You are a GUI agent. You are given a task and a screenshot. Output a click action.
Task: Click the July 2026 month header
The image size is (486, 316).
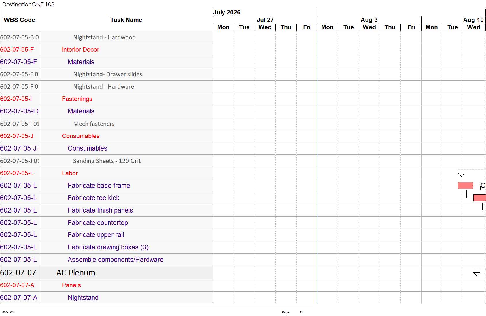point(227,12)
